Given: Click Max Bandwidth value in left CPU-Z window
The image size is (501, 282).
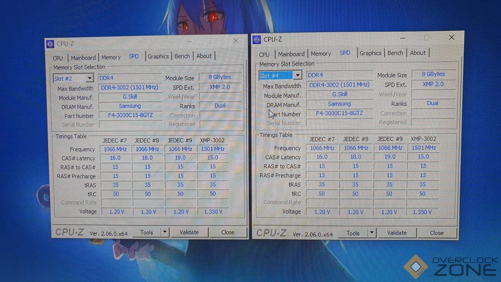Looking at the screenshot, I should (x=130, y=87).
